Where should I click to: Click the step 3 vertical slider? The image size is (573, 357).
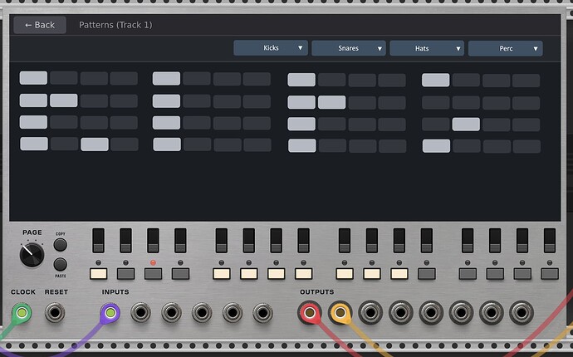coord(153,241)
